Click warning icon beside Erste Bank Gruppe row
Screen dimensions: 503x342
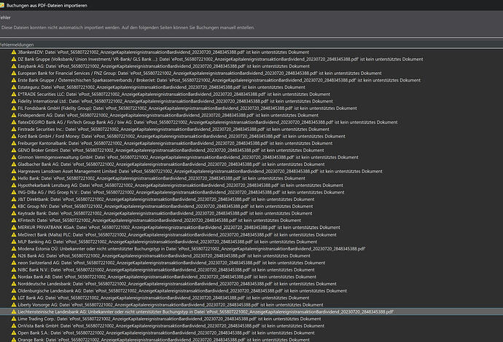pyautogui.click(x=13, y=80)
